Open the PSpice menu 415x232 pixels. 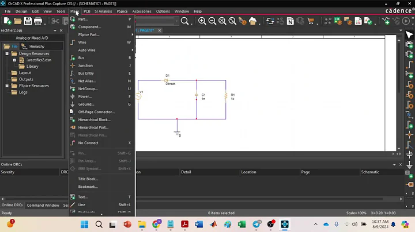(122, 11)
